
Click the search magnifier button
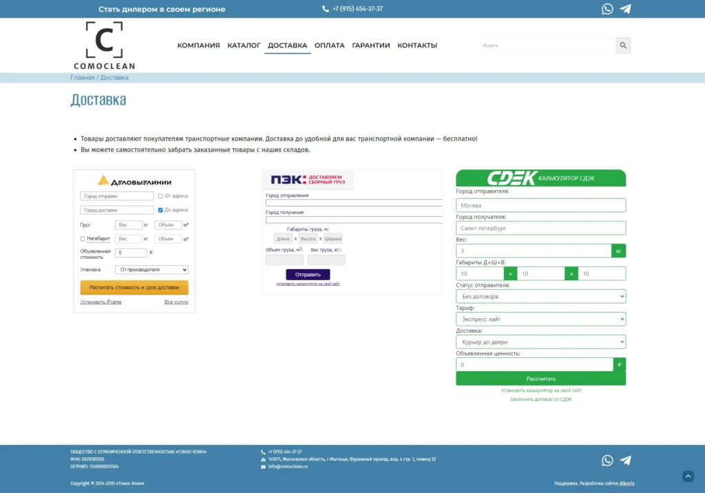coord(622,45)
